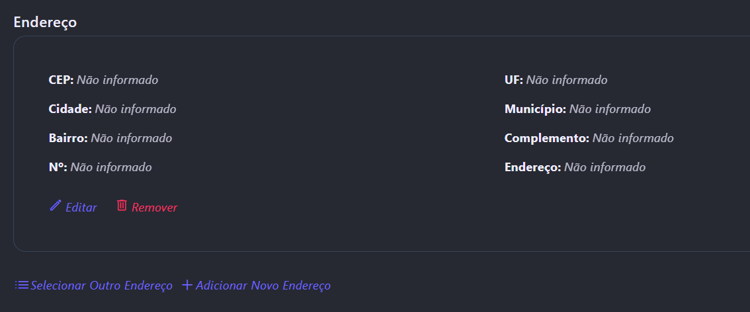The image size is (750, 312).
Task: Click the Não informado value beside CEP
Action: coord(118,80)
